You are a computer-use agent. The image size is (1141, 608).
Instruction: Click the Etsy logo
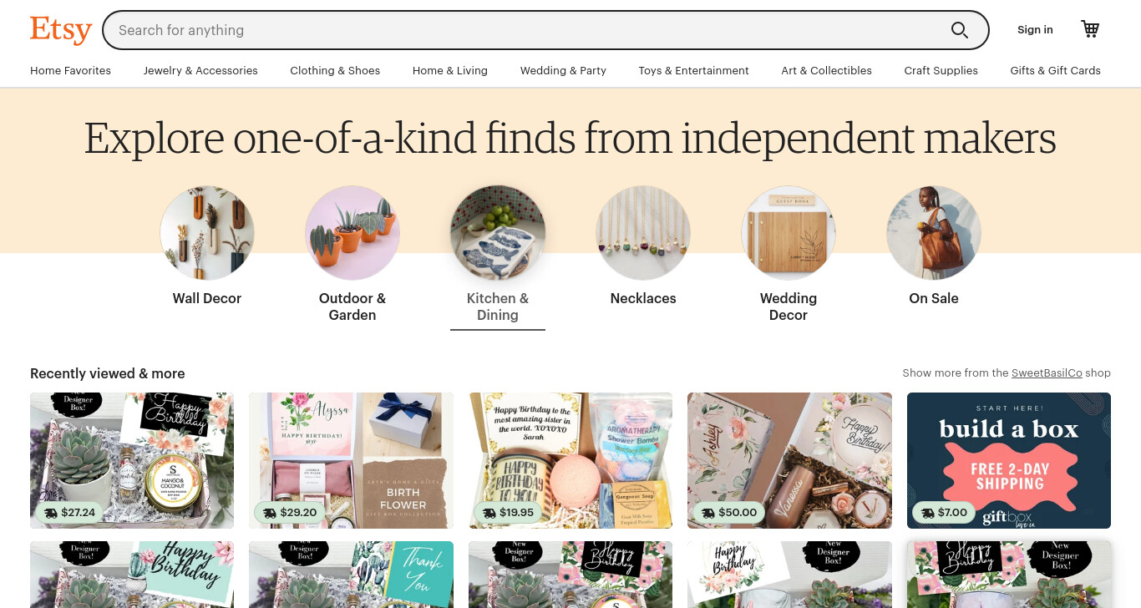coord(61,30)
